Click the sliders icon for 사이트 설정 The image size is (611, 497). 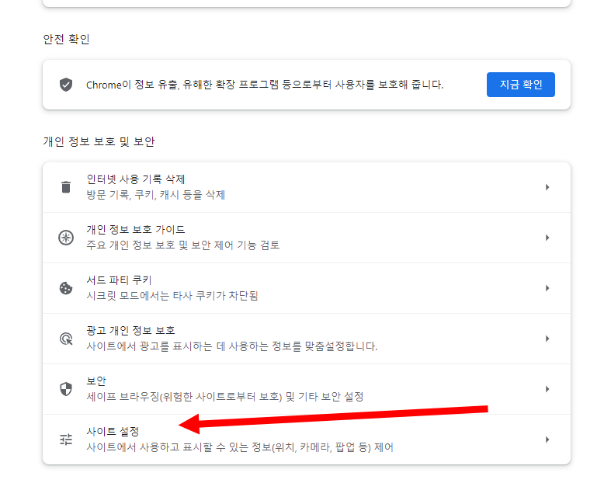[x=66, y=440]
